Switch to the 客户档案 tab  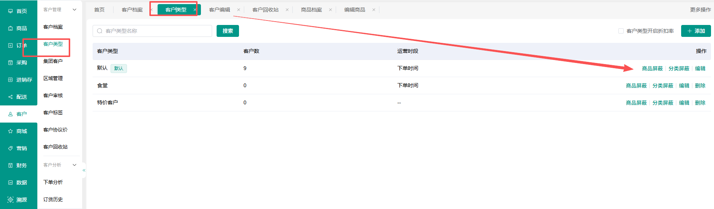coord(132,10)
